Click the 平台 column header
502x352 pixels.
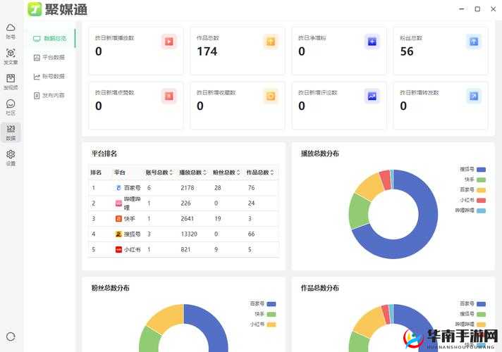pyautogui.click(x=119, y=172)
